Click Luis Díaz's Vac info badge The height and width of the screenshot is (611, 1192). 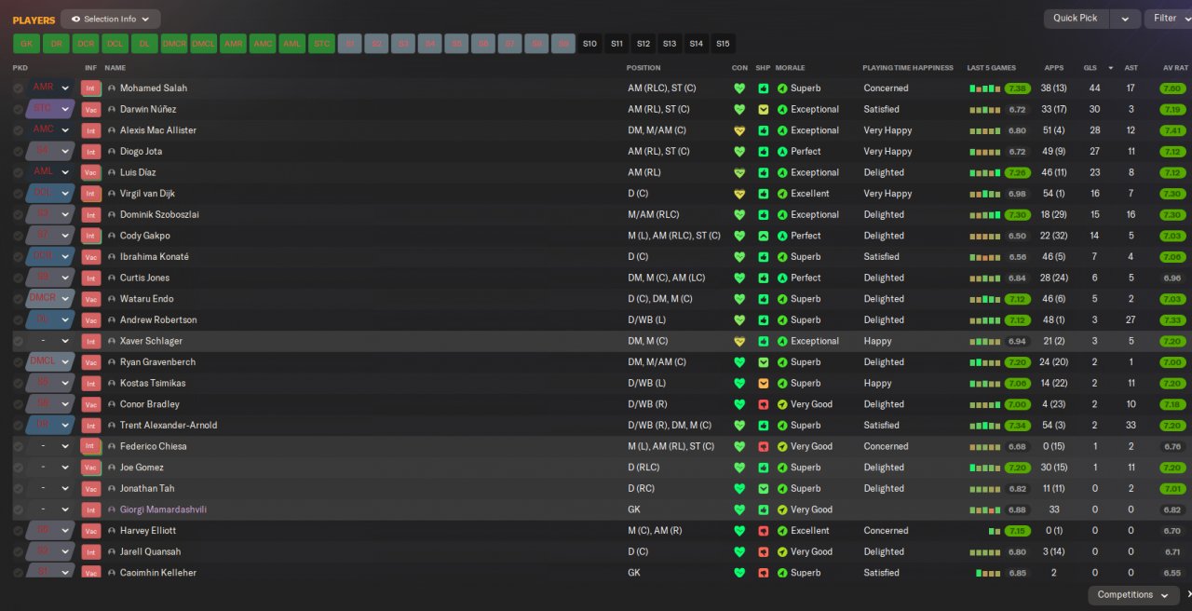tap(90, 172)
